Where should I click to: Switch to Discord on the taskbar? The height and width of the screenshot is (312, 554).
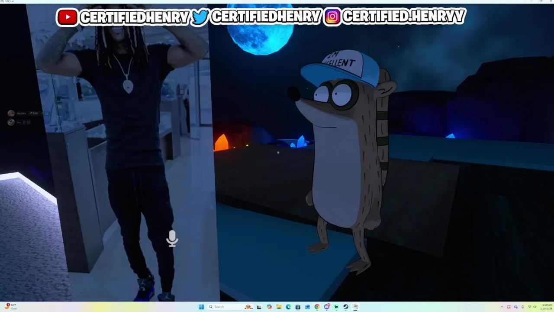tap(327, 307)
